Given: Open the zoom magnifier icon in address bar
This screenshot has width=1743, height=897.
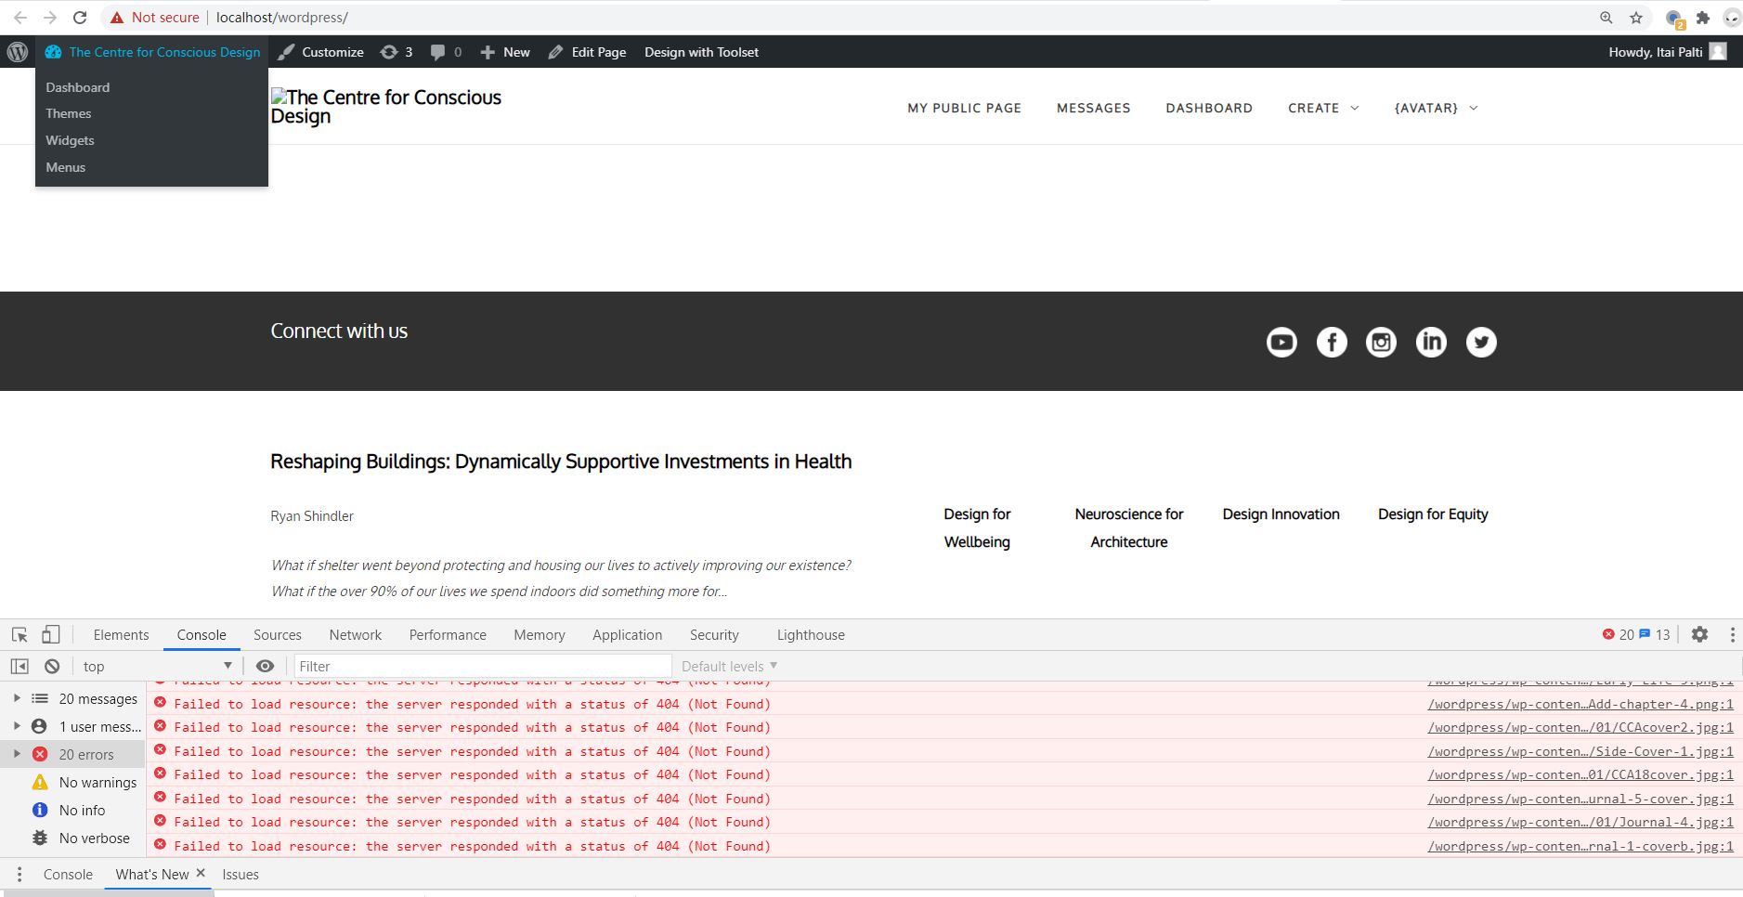Looking at the screenshot, I should click(1606, 18).
